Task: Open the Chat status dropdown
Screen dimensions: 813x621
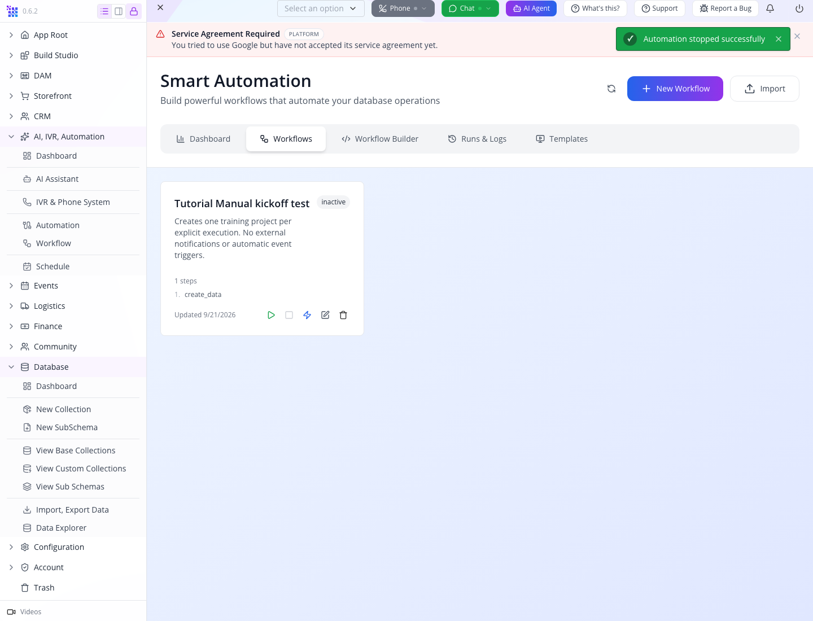Action: coord(470,8)
